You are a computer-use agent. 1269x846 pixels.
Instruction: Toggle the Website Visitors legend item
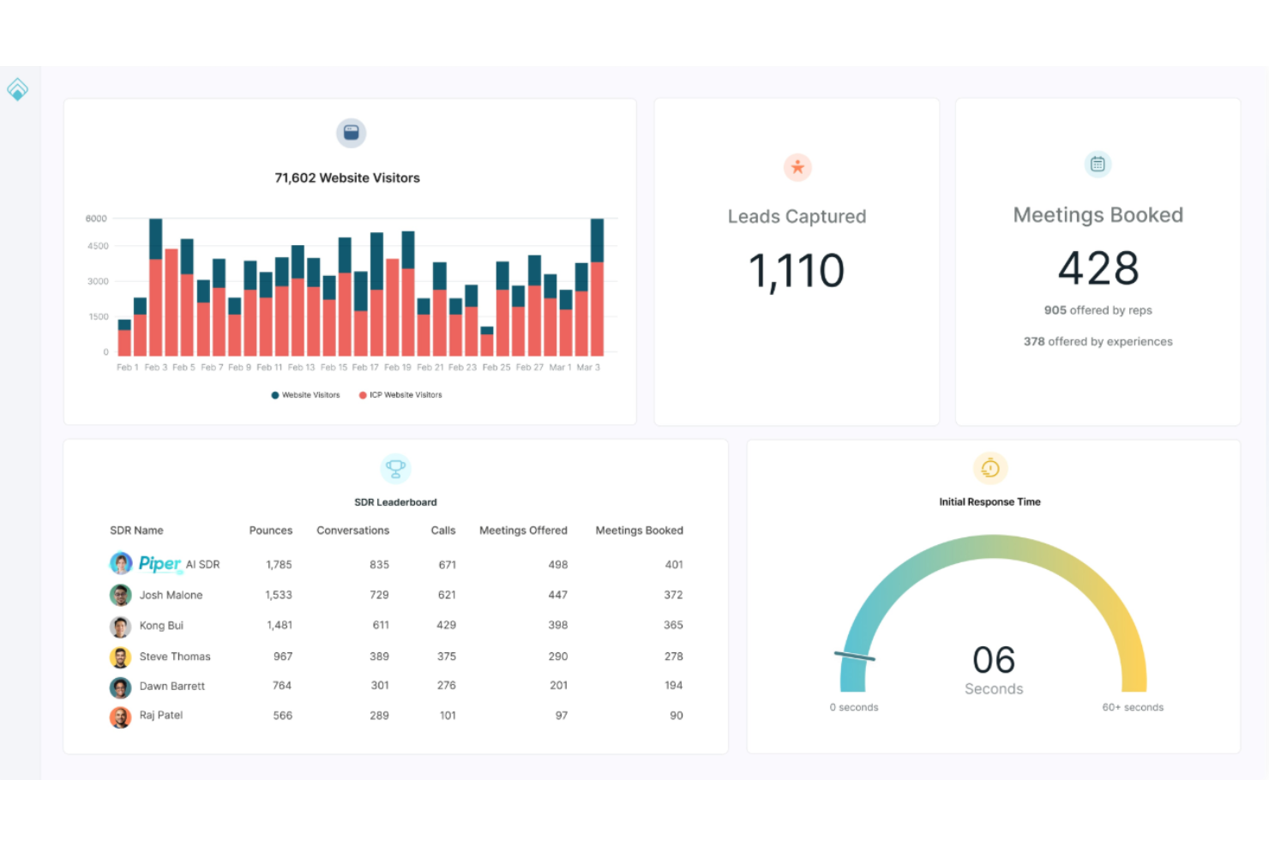click(306, 395)
